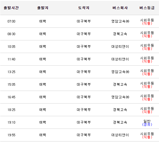Click the 버스회사 column header
159x142 pixels.
coord(120,8)
